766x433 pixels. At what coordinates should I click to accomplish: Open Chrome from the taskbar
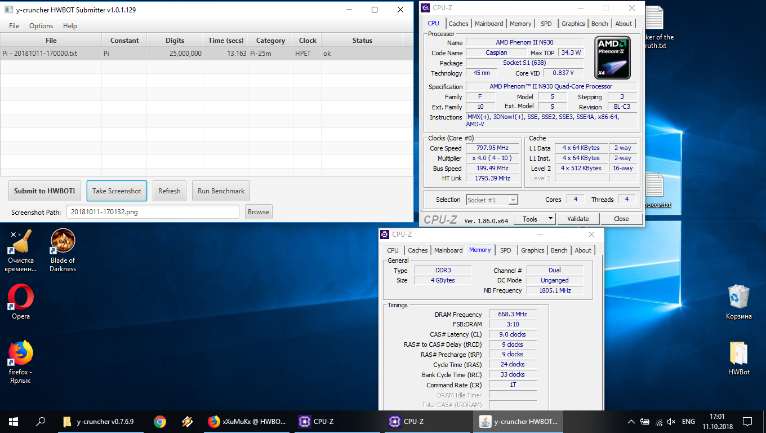[x=160, y=421]
